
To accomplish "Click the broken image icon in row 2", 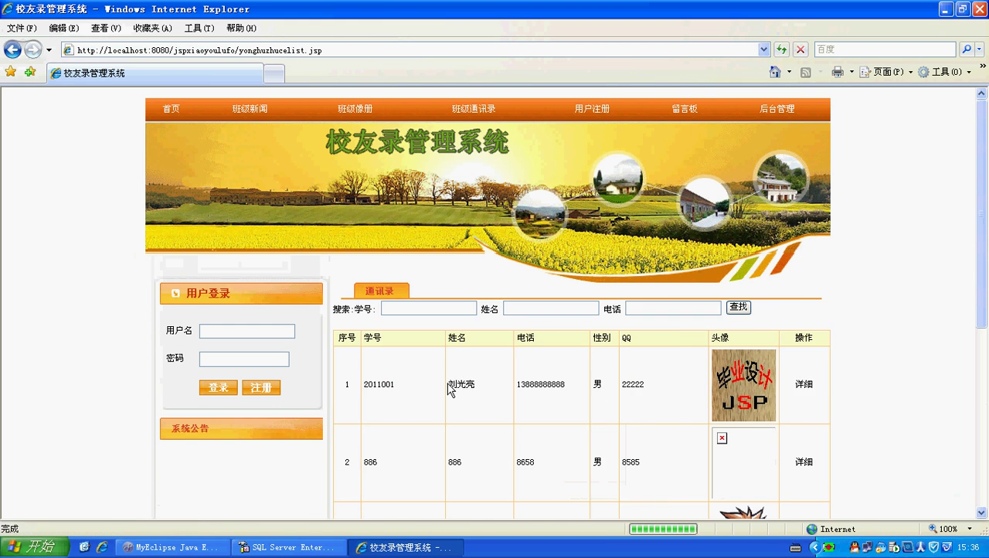I will pos(722,438).
